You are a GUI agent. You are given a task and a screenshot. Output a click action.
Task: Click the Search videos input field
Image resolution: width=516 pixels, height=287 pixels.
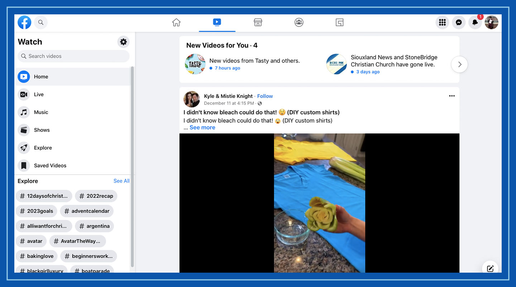[x=73, y=56]
